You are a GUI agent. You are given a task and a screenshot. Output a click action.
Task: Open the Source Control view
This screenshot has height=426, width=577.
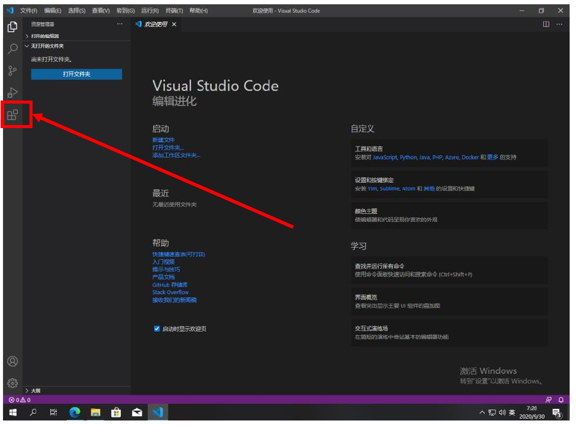(12, 71)
